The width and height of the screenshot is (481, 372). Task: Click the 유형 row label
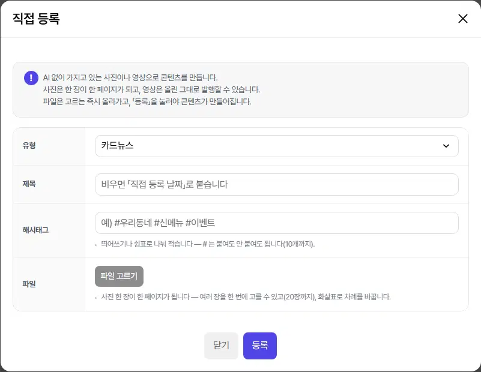29,146
